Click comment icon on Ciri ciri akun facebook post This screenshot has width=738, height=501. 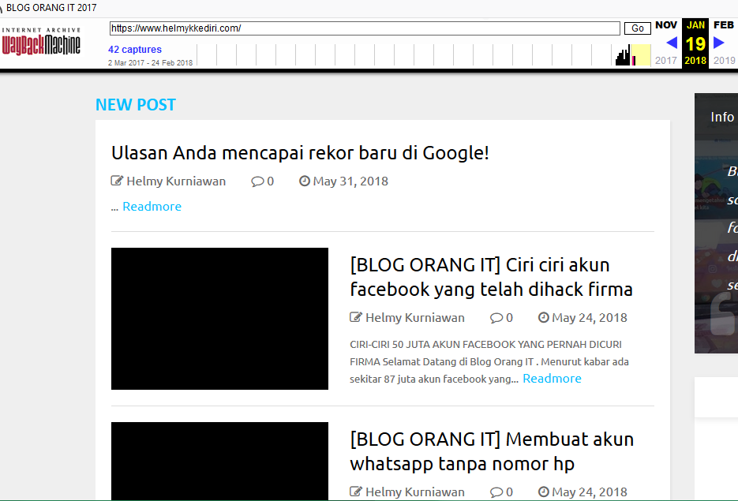[496, 318]
